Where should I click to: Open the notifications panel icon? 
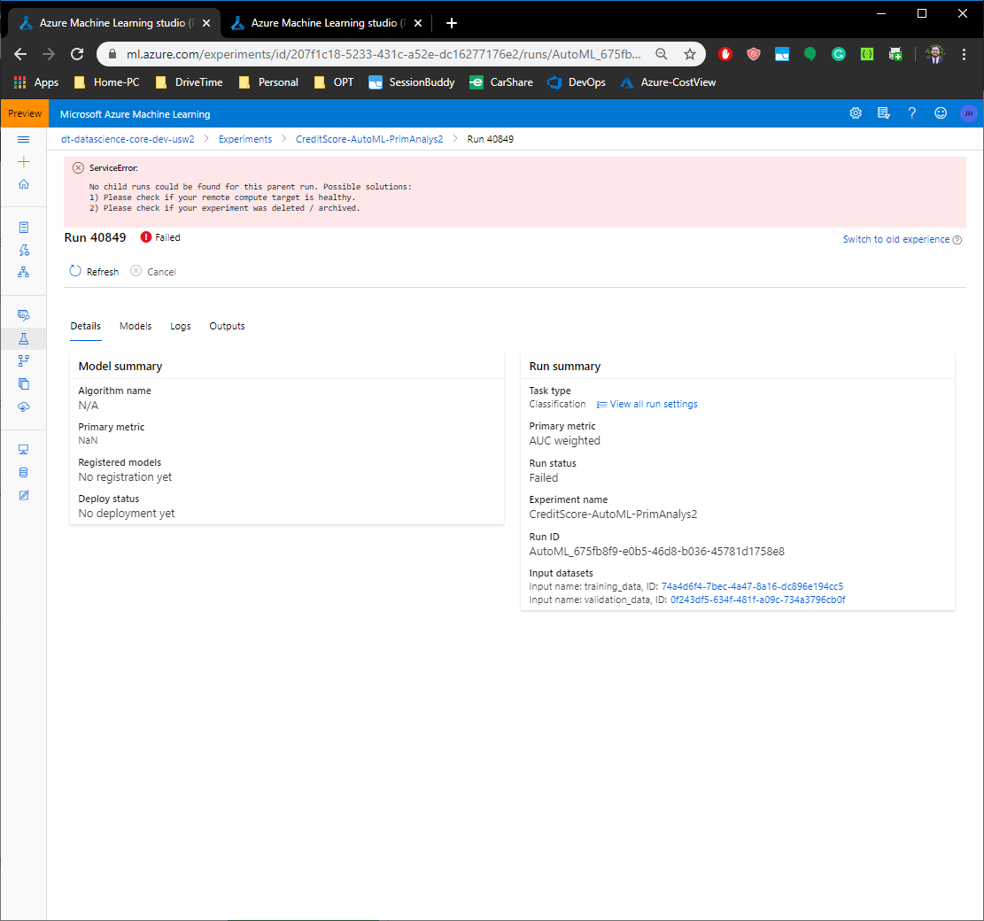point(884,113)
